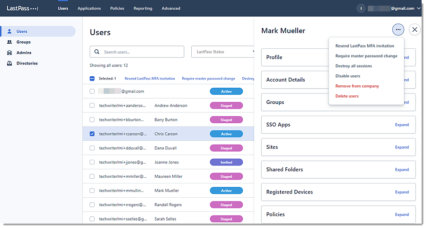Image resolution: width=426 pixels, height=228 pixels.
Task: Click the Staged badge for Andrew Anderson
Action: point(226,106)
